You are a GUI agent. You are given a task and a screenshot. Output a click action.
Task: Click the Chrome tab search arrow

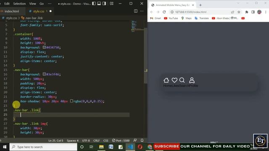point(238,3)
